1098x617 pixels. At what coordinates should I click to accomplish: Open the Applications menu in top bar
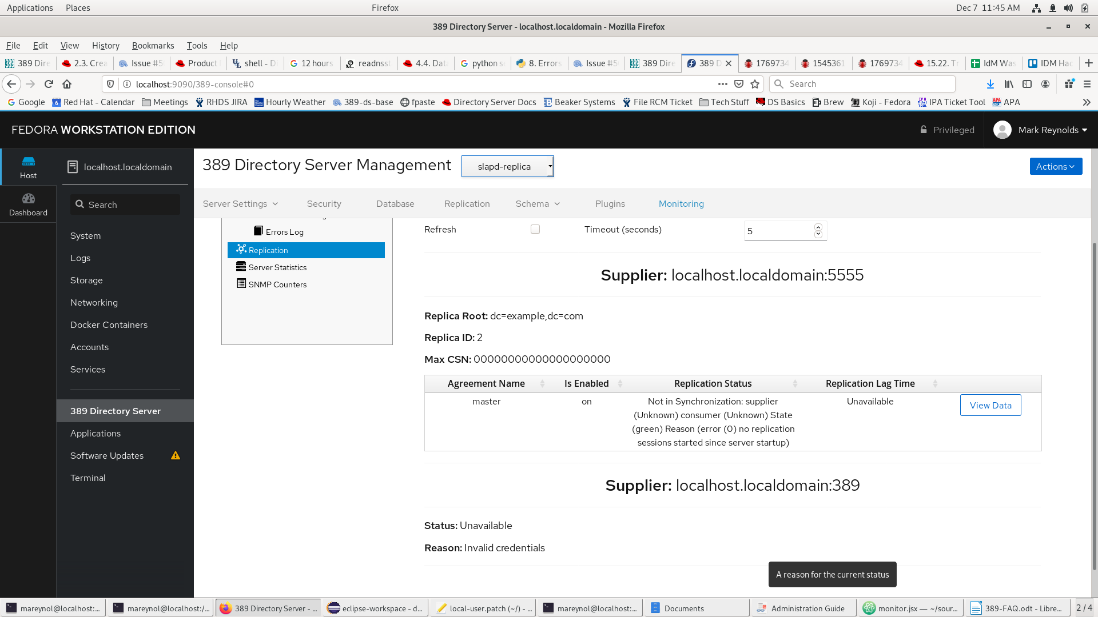[x=30, y=8]
